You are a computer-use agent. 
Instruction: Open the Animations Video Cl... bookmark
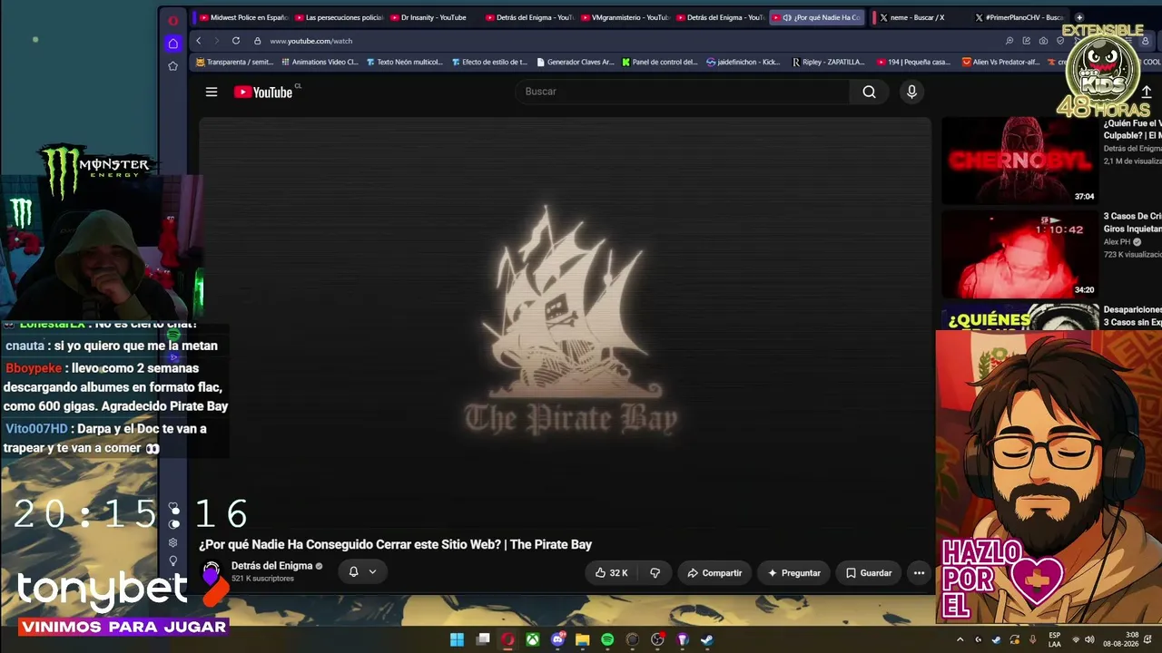320,63
